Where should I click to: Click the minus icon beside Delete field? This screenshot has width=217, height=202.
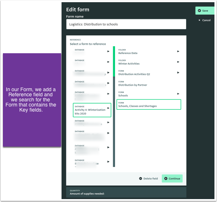[x=141, y=178]
